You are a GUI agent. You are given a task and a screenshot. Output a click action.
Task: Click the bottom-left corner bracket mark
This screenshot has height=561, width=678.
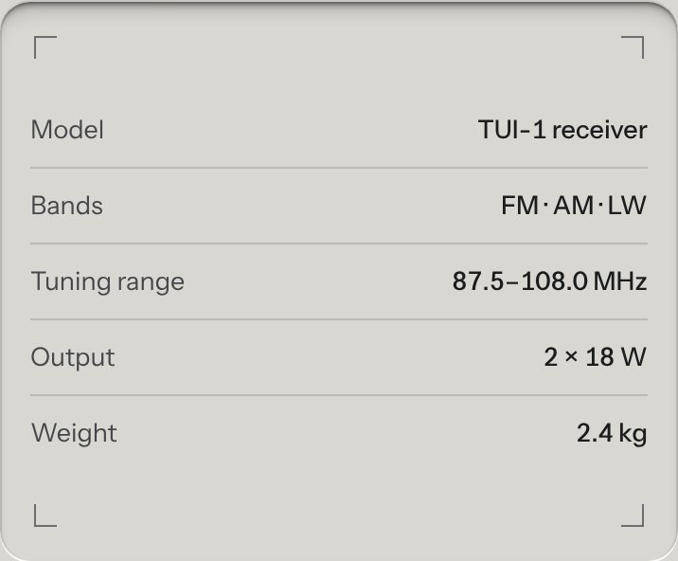45,516
